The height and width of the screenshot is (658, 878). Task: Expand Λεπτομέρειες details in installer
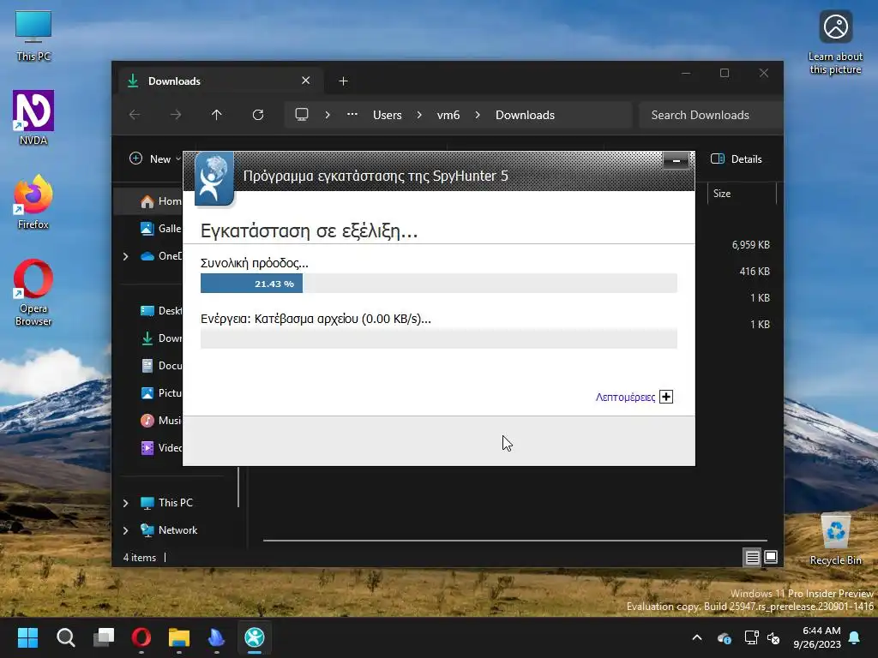[665, 397]
